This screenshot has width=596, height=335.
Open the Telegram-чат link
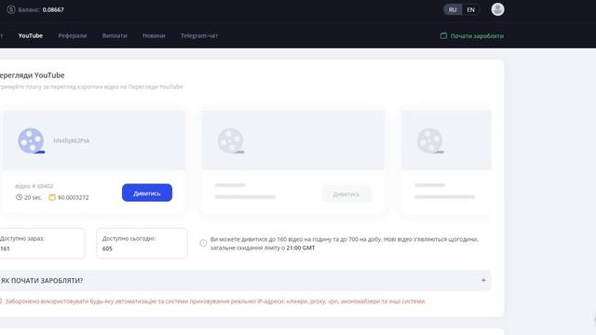[x=199, y=35]
